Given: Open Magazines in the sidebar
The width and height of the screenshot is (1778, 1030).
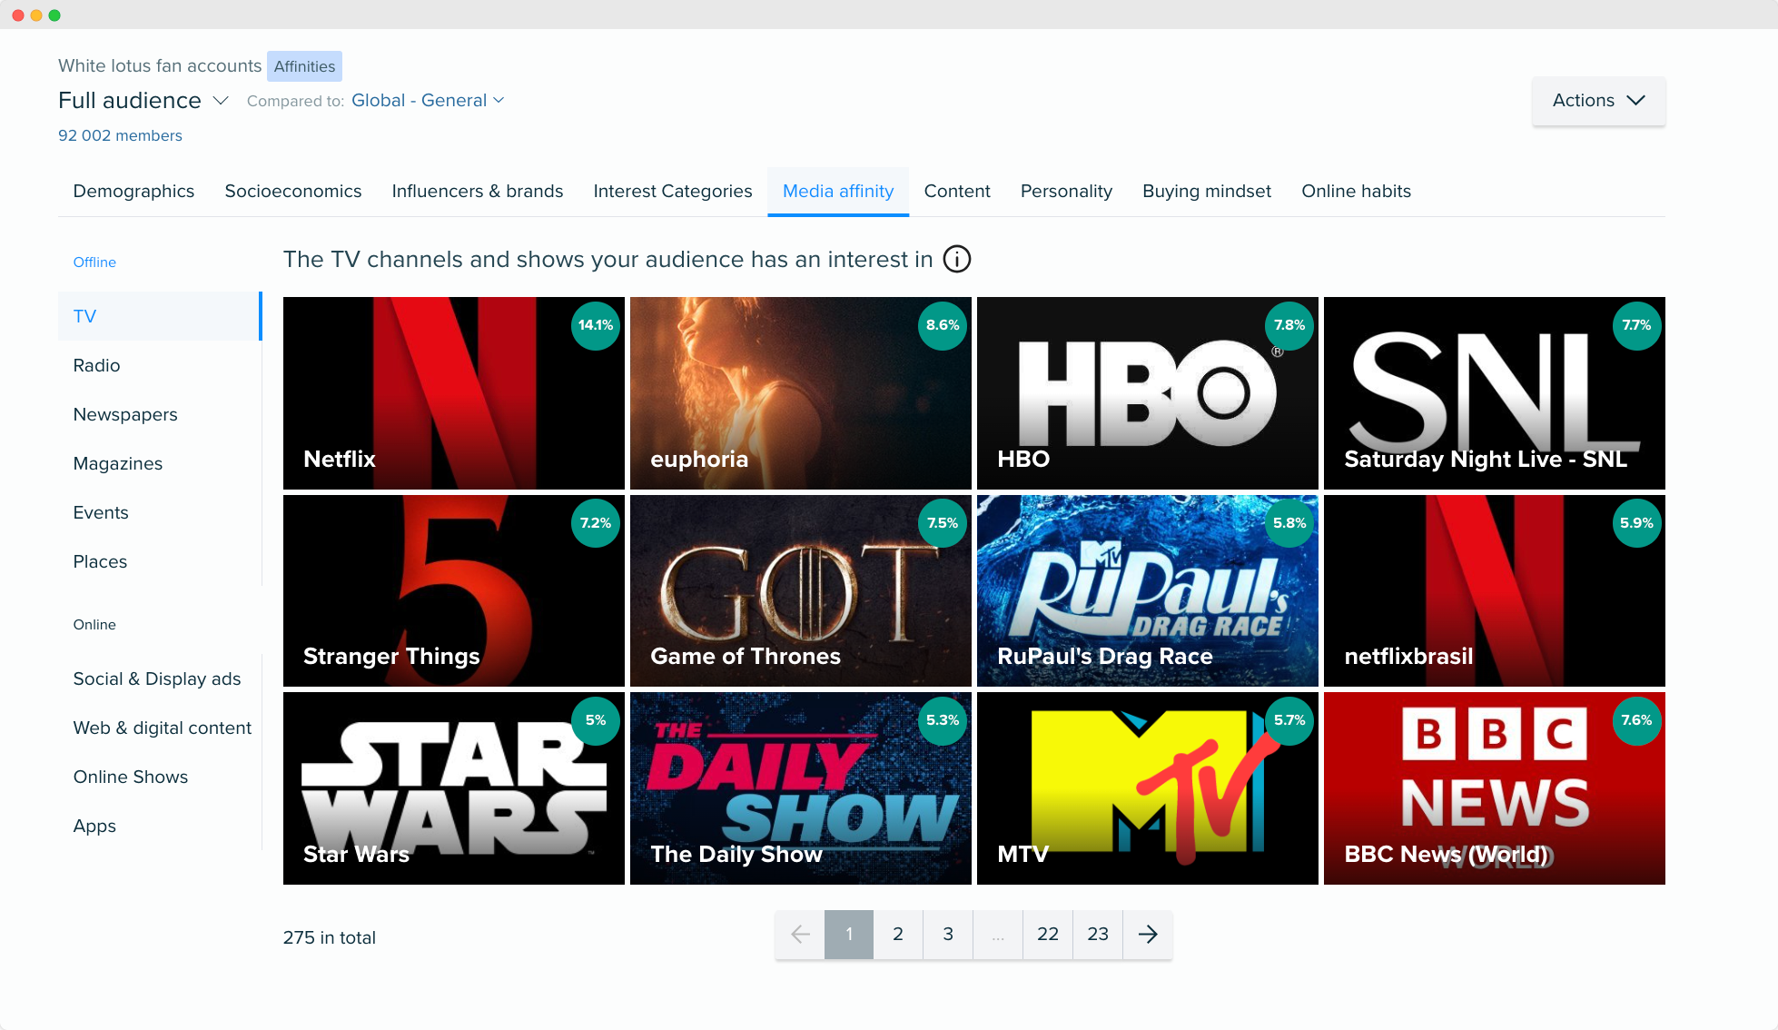Looking at the screenshot, I should coord(160,463).
